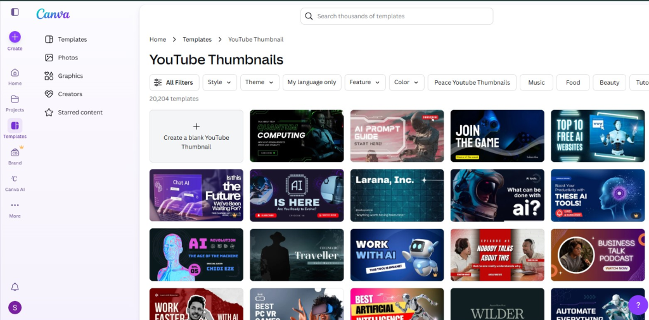
Task: Open More options ellipsis
Action: [x=15, y=205]
